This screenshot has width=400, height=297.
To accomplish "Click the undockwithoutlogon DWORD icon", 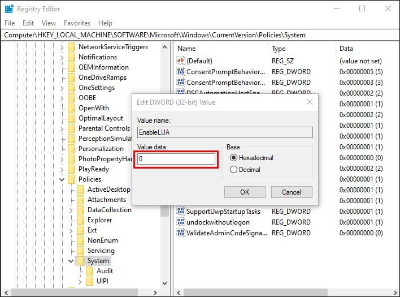I will [x=181, y=222].
